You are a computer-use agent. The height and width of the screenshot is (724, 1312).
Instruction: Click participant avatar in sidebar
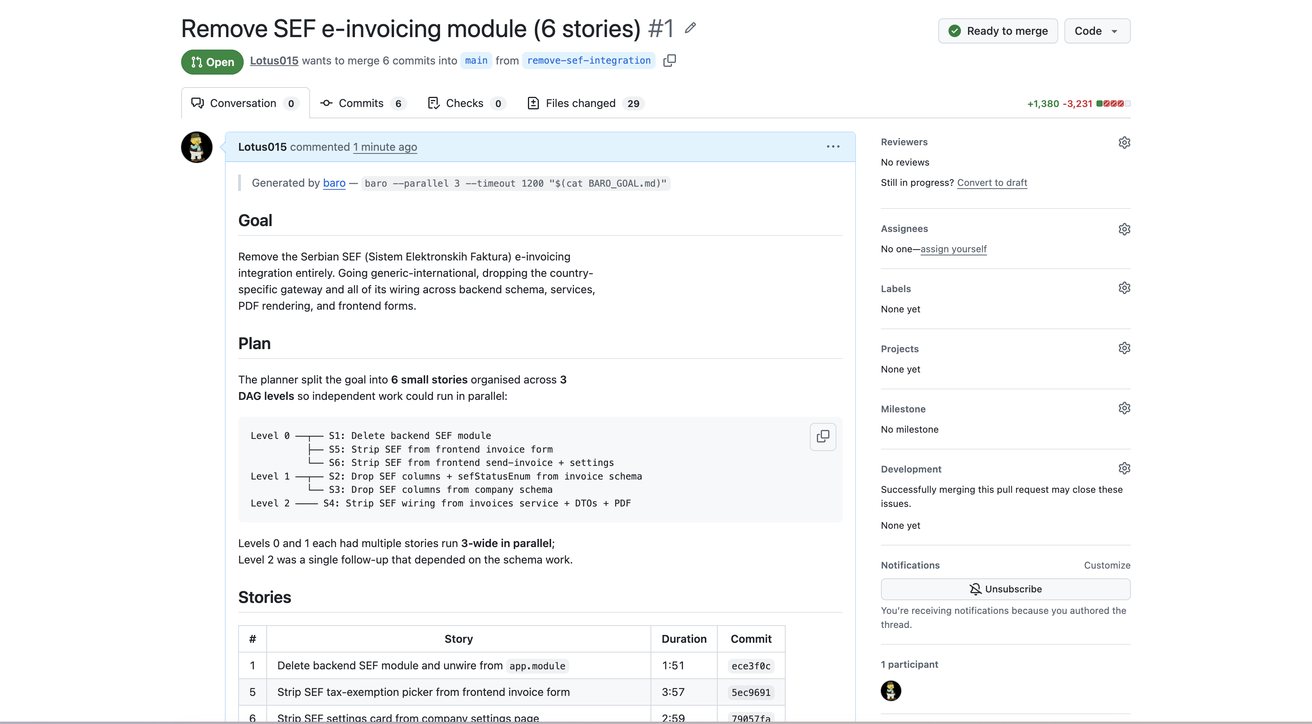click(891, 691)
